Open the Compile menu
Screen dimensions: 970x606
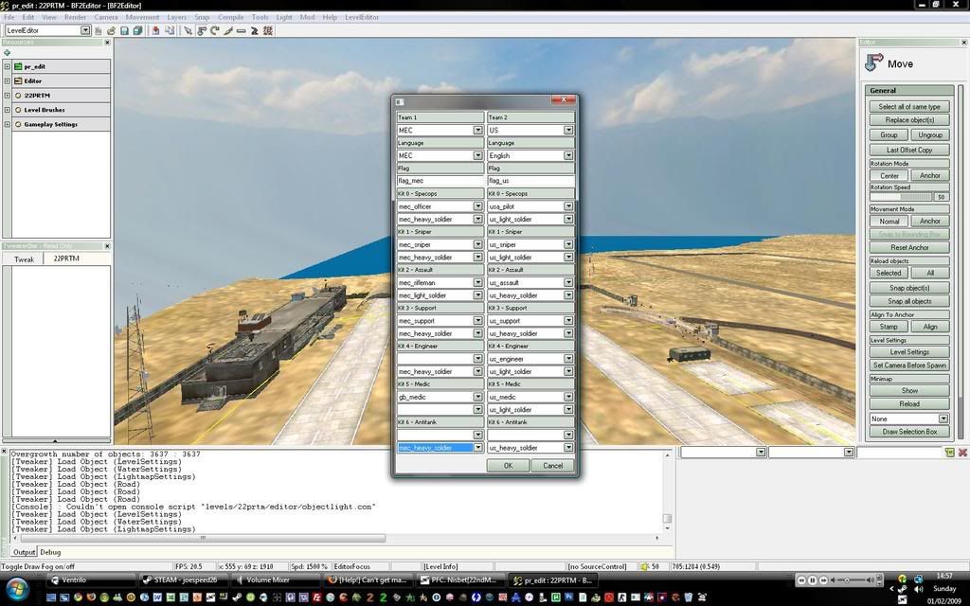(x=230, y=17)
